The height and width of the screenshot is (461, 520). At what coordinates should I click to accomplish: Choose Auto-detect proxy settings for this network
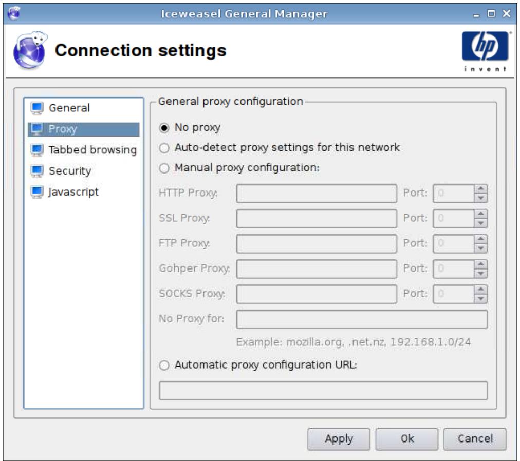tap(164, 148)
